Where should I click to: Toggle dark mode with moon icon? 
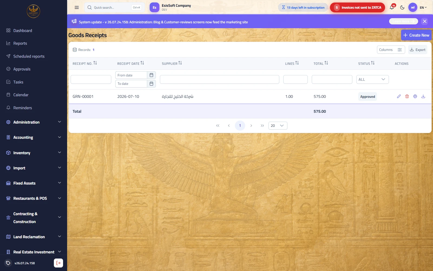[x=402, y=8]
